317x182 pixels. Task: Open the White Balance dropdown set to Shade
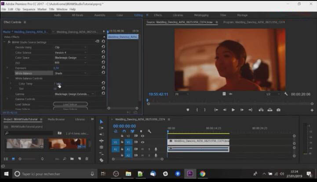70,73
